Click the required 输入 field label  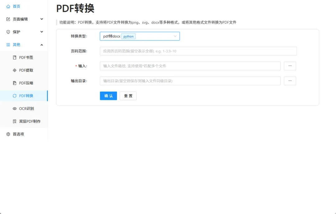(81, 66)
